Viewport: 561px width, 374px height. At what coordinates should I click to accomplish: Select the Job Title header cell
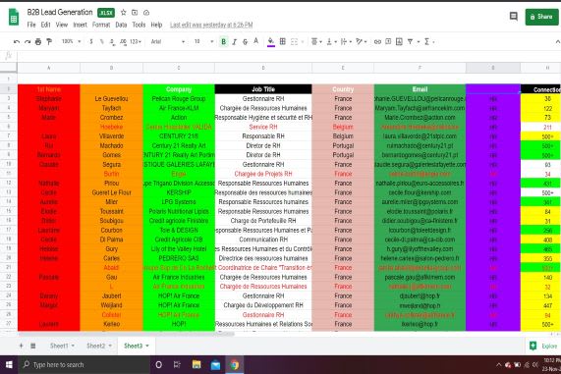[x=263, y=89]
